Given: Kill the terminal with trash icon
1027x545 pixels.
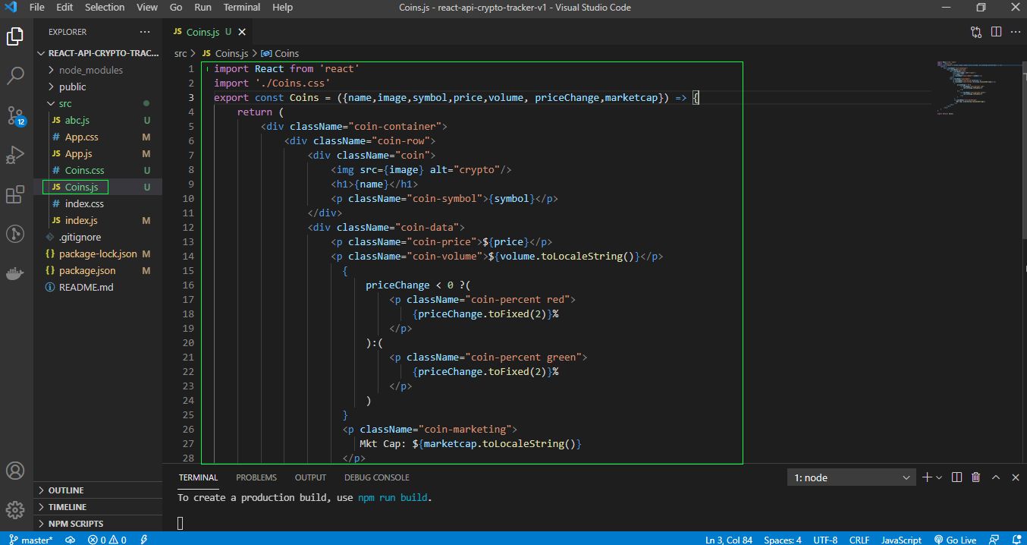Looking at the screenshot, I should (x=976, y=477).
